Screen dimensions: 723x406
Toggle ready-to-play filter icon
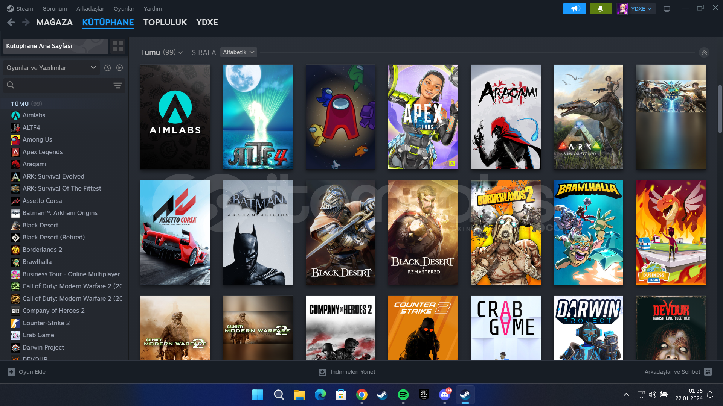click(x=120, y=68)
